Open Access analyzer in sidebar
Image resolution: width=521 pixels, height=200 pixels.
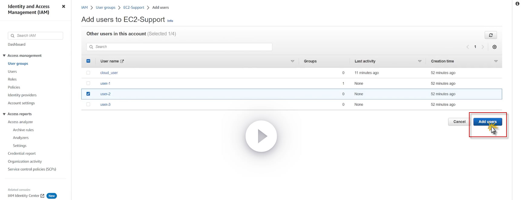20,122
